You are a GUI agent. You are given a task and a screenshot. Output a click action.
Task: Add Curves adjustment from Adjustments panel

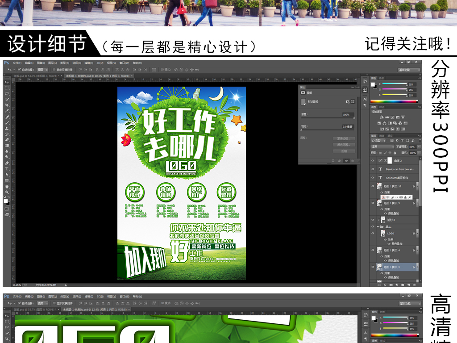(x=392, y=117)
